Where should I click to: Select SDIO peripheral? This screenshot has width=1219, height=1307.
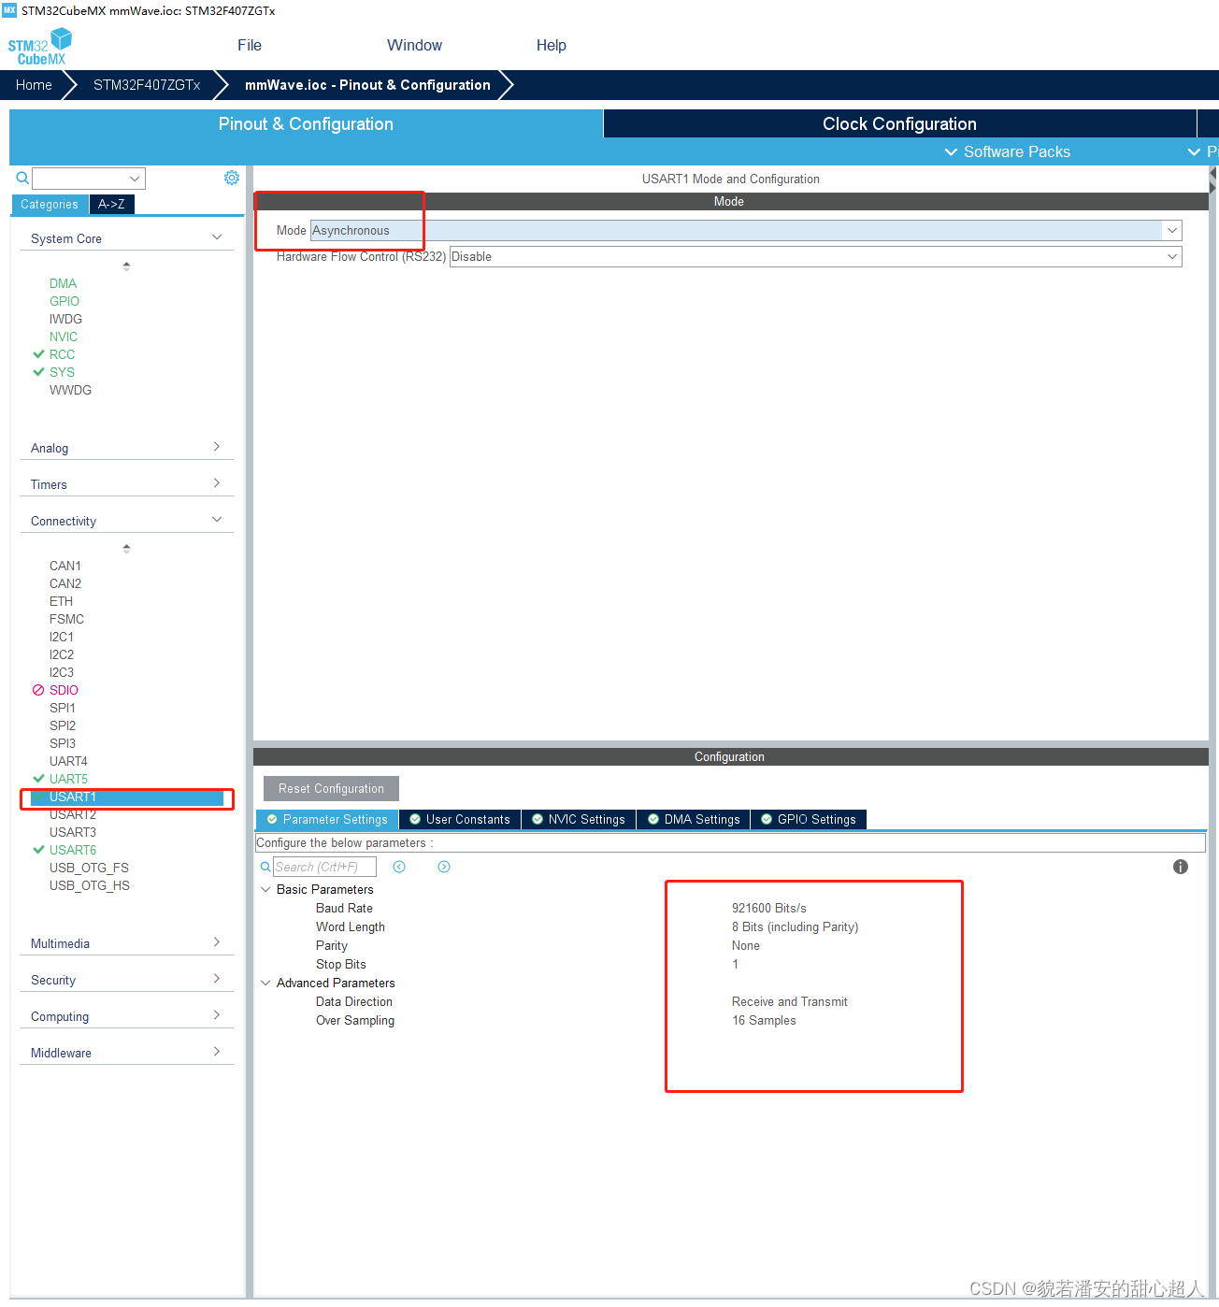coord(64,690)
